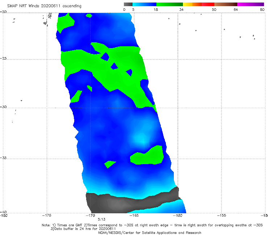Select the brown segment of the wind color bar
Image resolution: width=268 pixels, height=235 pixels.
[226, 4]
